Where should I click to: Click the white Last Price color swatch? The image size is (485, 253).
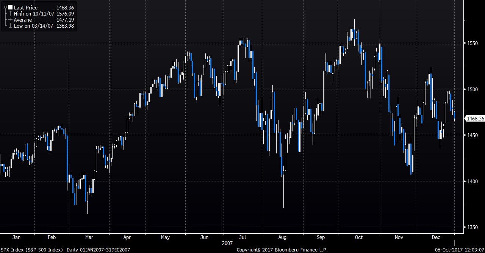pyautogui.click(x=10, y=8)
